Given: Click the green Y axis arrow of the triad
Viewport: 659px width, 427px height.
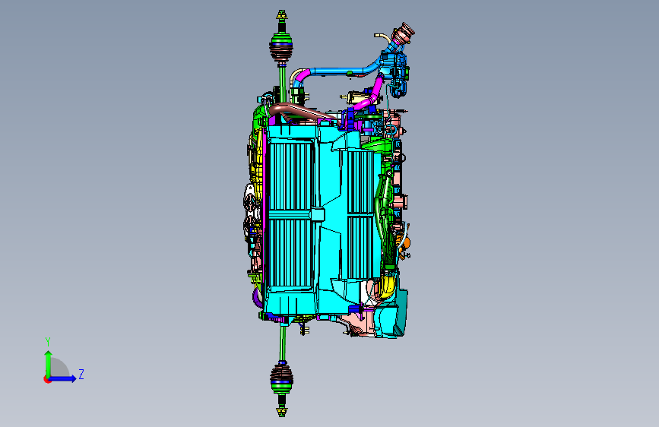Looking at the screenshot, I should (x=48, y=363).
